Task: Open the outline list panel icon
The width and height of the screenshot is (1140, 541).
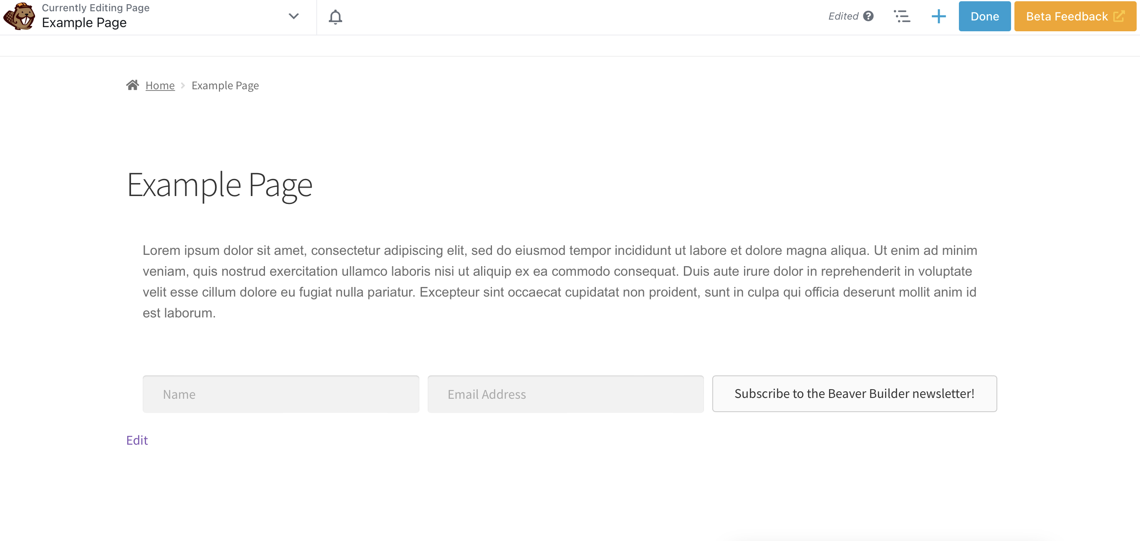Action: (x=901, y=16)
